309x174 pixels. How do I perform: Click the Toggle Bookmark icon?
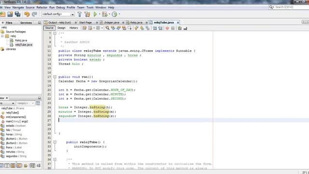point(147,28)
